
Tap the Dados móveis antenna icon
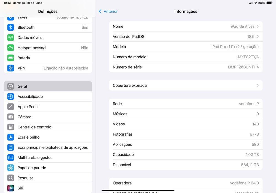[10, 38]
